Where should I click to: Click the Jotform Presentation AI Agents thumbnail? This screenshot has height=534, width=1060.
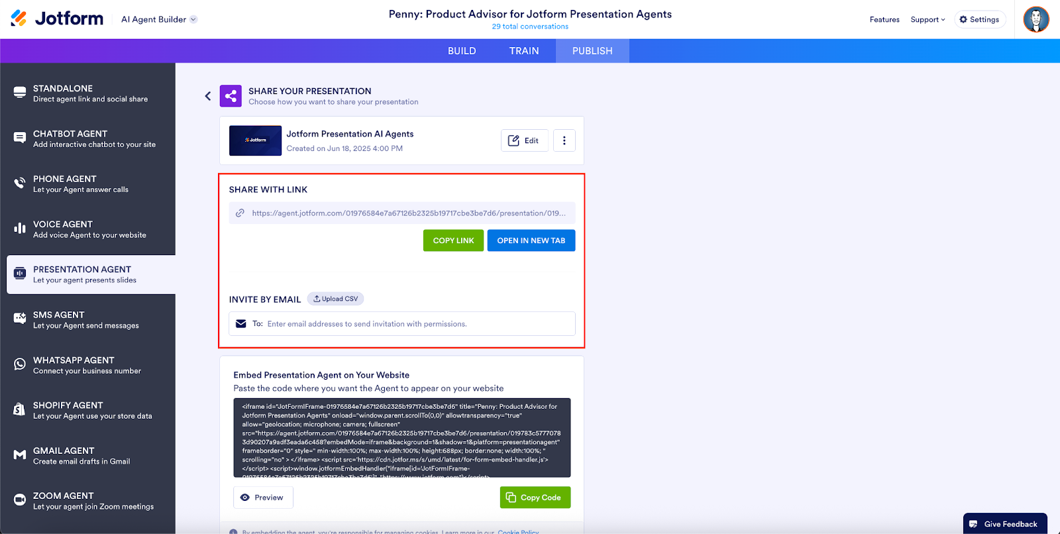(x=255, y=140)
